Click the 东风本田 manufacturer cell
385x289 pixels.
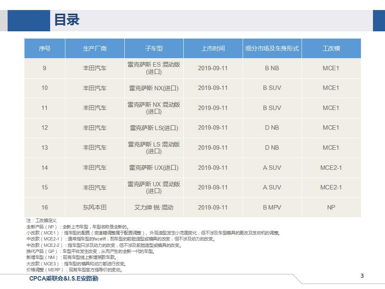[x=95, y=208]
